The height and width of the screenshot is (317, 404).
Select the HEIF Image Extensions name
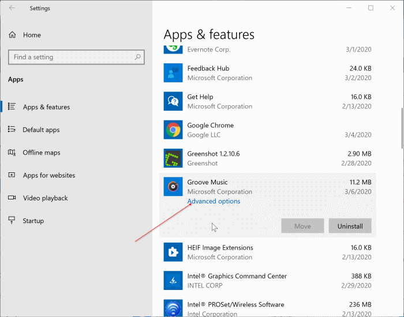pyautogui.click(x=220, y=248)
